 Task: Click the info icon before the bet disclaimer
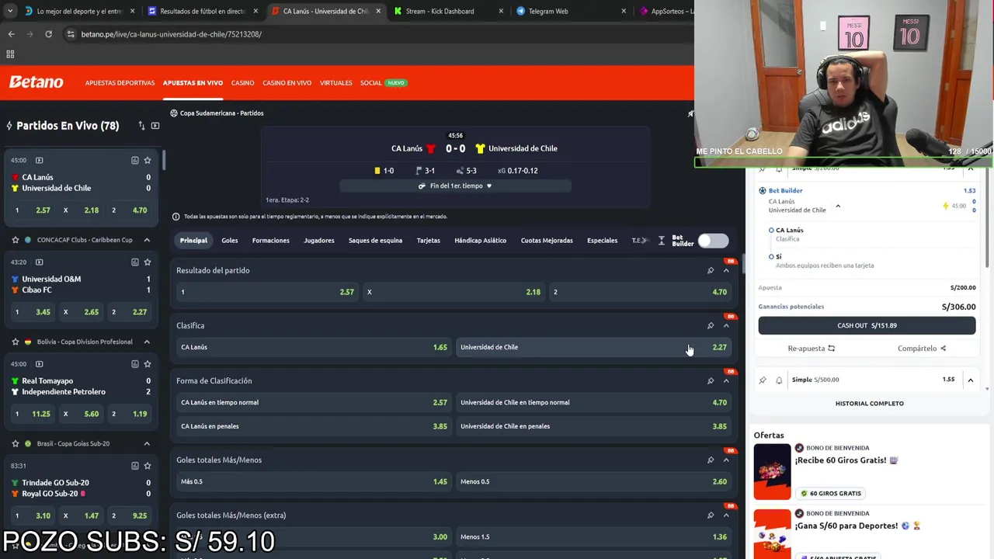pyautogui.click(x=176, y=217)
